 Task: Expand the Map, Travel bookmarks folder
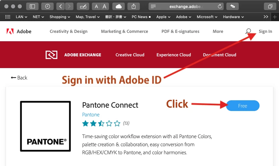click(x=88, y=17)
